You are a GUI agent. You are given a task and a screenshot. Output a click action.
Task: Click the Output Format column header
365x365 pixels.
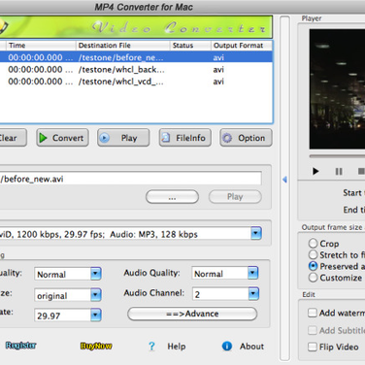242,46
